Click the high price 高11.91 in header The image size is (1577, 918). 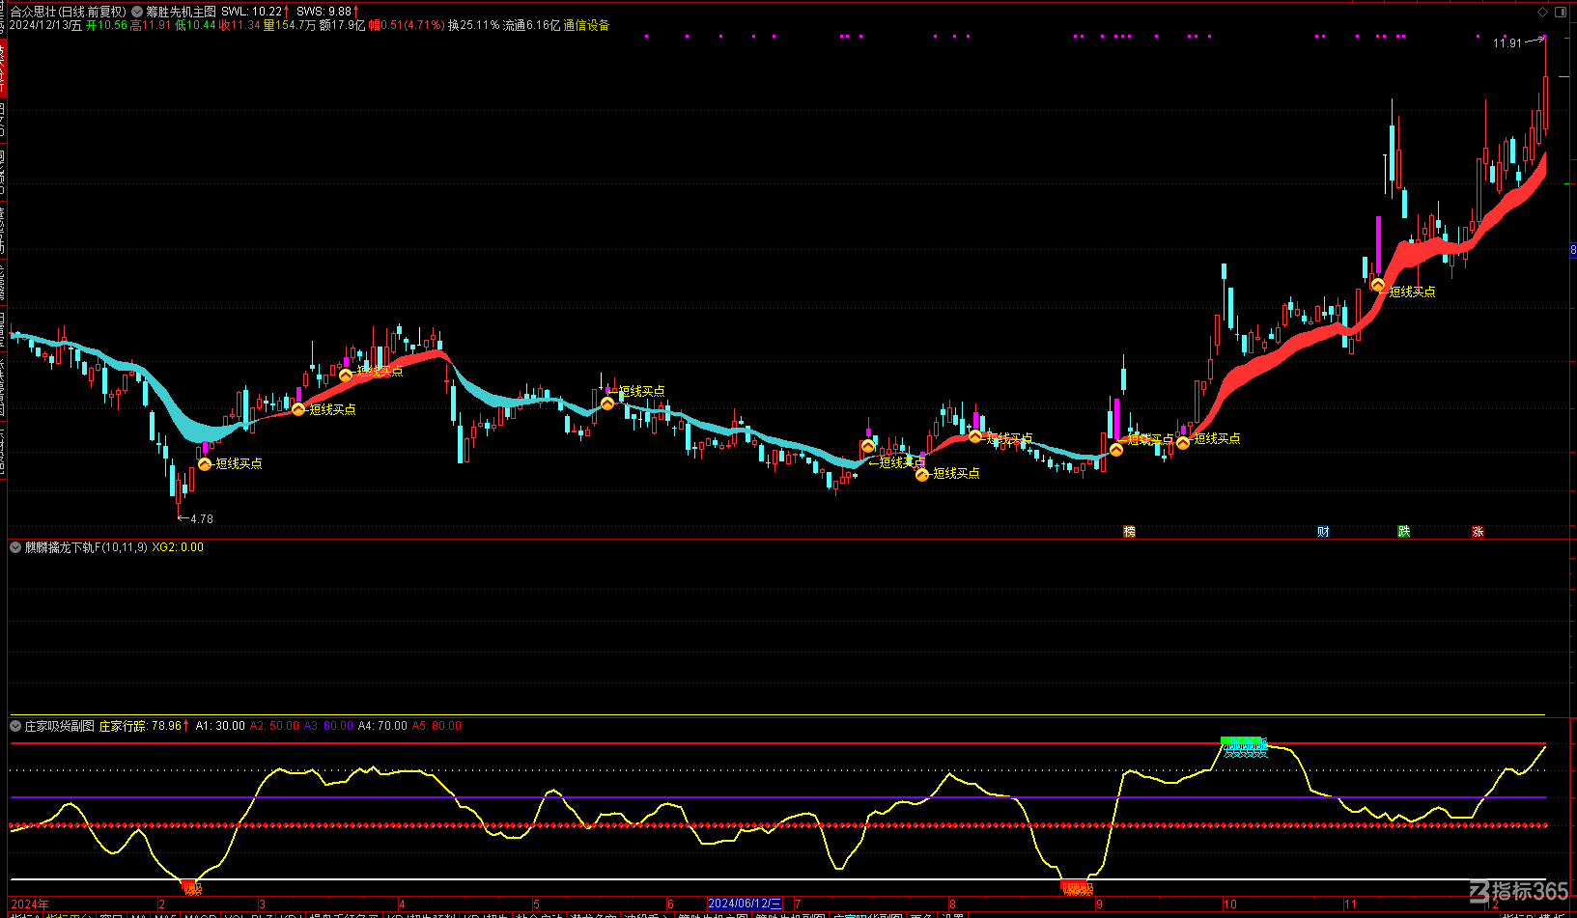point(151,25)
